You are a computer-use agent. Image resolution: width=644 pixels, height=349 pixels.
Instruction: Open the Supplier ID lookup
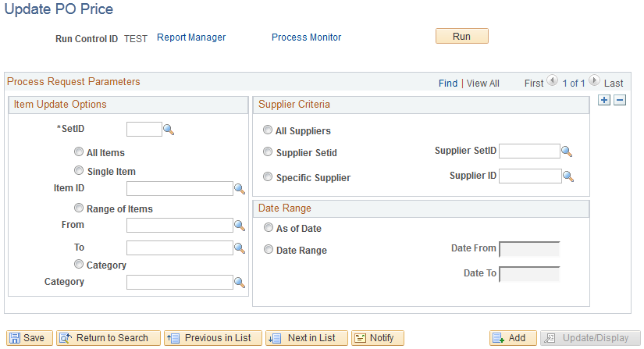pyautogui.click(x=568, y=176)
